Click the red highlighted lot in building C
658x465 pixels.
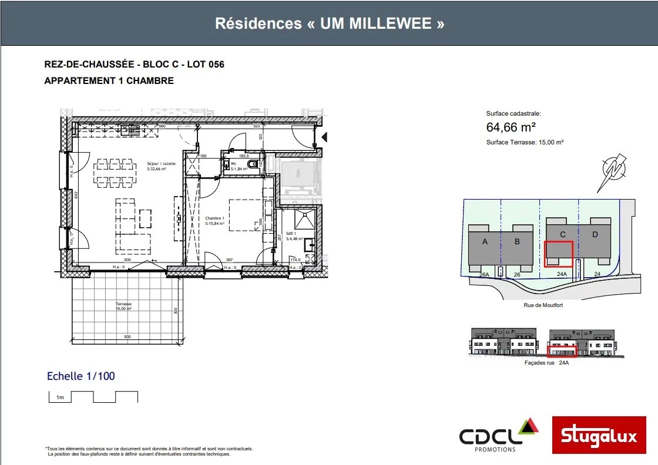(558, 254)
